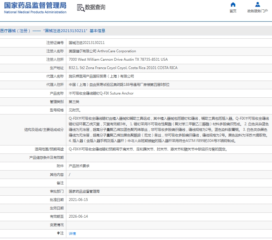Click management category value 第三类
Screen dimensions: 272x240
click(74, 102)
